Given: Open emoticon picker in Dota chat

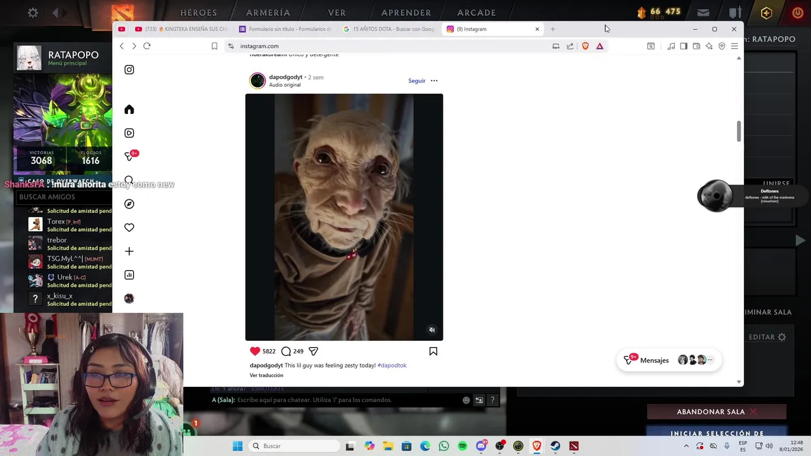Looking at the screenshot, I should [466, 400].
